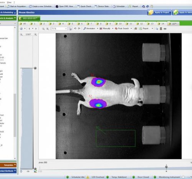Click the LED Overheat warning icon
Image resolution: width=192 pixels, height=179 pixels.
(x=88, y=177)
